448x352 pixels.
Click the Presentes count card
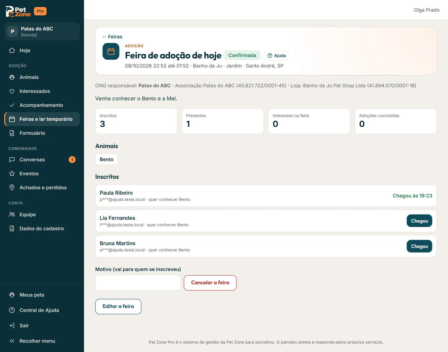click(x=223, y=121)
